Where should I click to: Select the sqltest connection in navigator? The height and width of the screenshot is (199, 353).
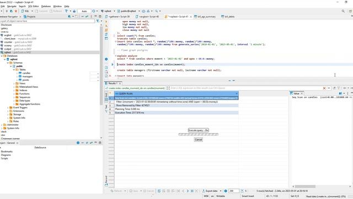click(x=7, y=53)
